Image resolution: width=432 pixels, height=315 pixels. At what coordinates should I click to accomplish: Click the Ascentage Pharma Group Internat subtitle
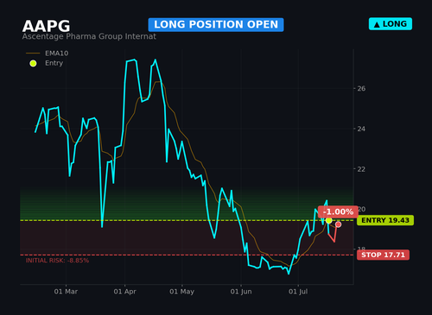[89, 36]
